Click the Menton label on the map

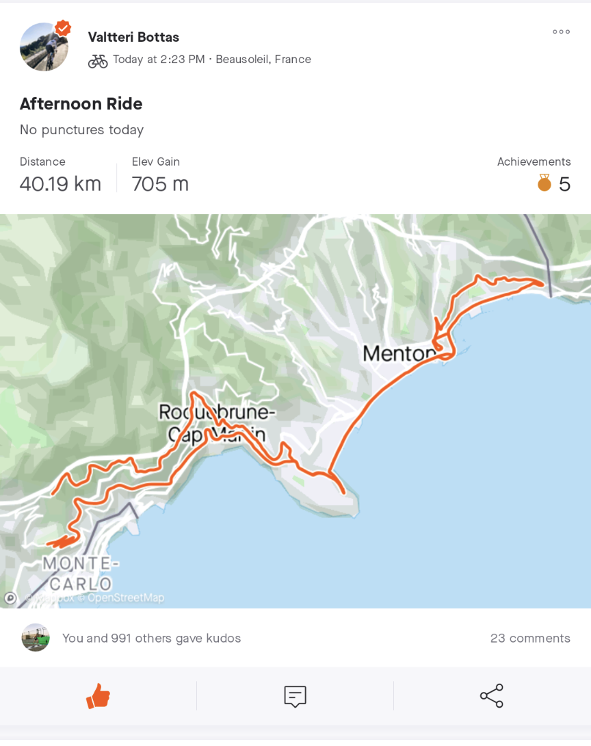click(x=399, y=353)
